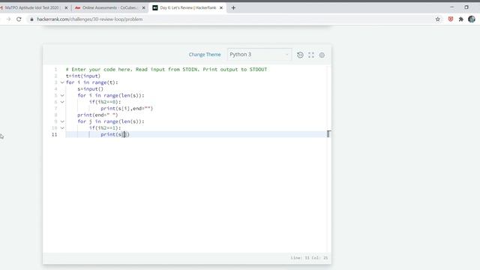Collapse 'for j in range(len(s))' fold arrow
Screen dimensions: 480x270
click(x=62, y=121)
